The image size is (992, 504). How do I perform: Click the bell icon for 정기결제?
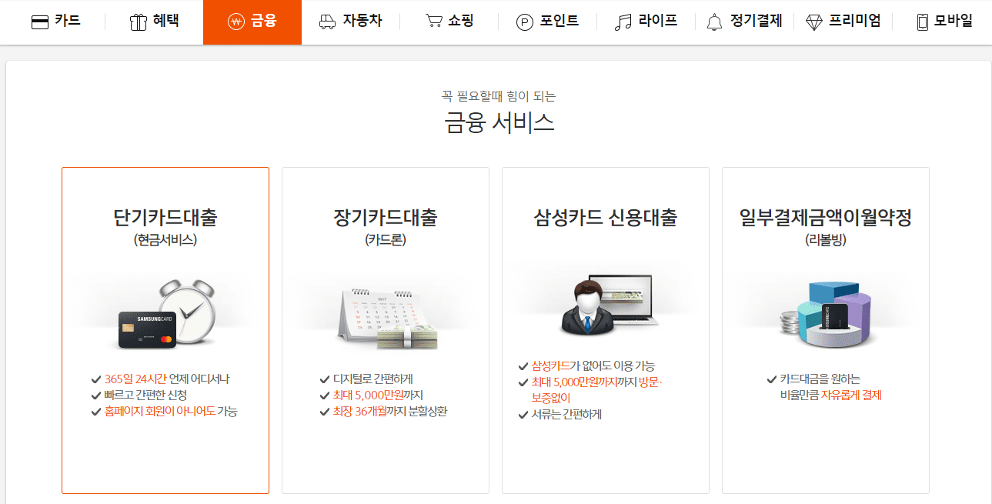click(x=714, y=21)
